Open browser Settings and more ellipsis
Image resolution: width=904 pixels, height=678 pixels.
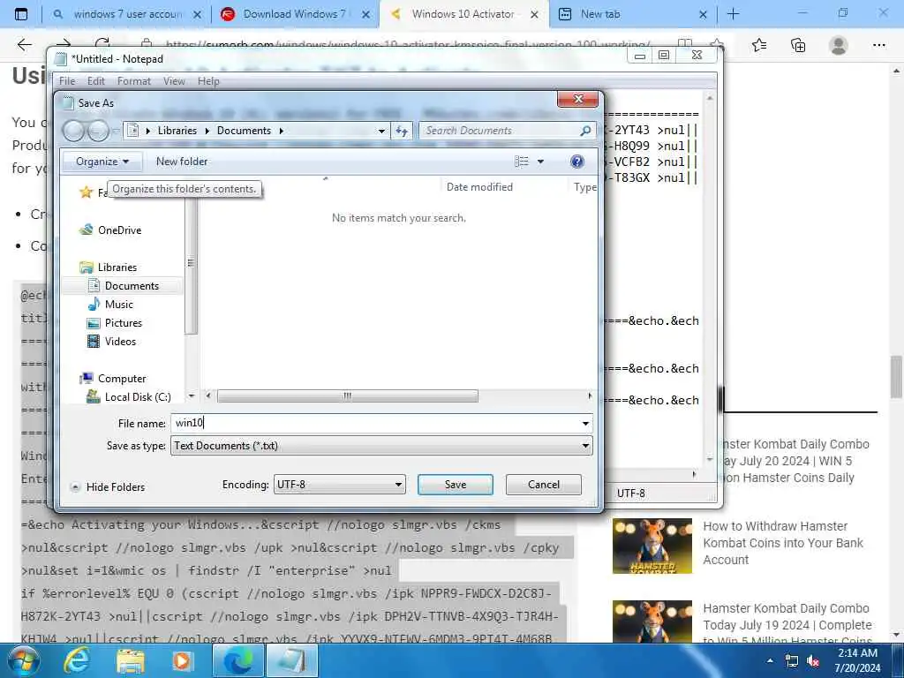click(x=878, y=45)
